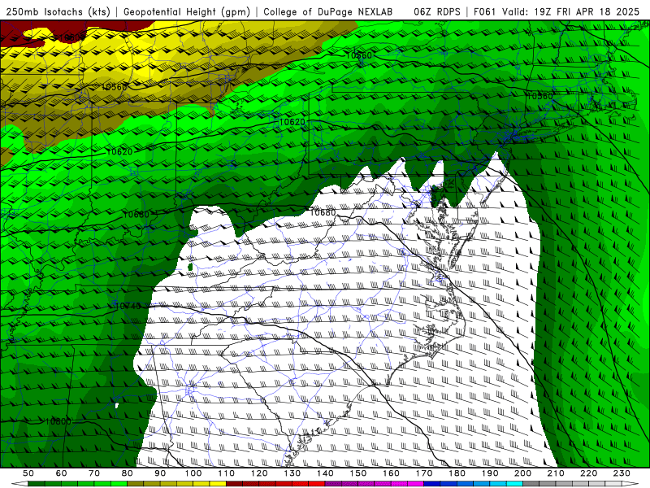Image resolution: width=650 pixels, height=488 pixels.
Task: Click the 150 value on the color scale
Action: point(358,473)
